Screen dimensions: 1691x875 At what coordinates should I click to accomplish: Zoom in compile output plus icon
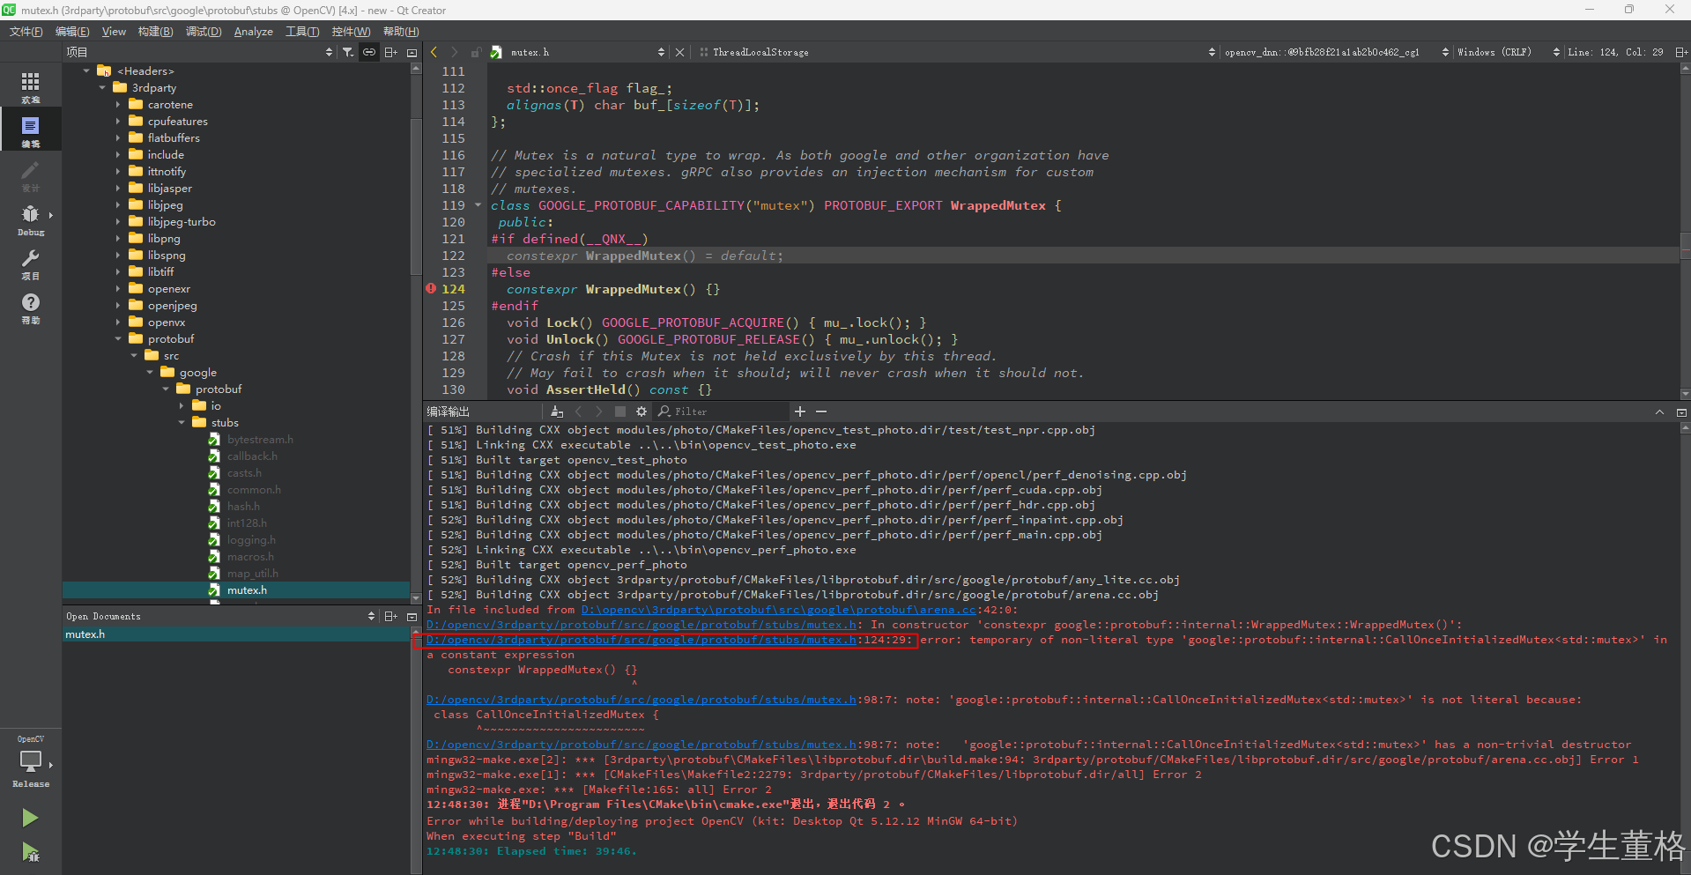[800, 412]
